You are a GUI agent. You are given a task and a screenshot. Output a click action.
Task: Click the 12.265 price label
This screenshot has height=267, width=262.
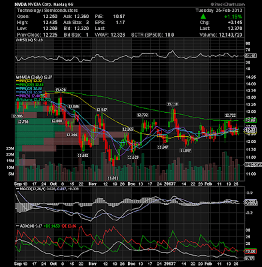click(x=128, y=129)
